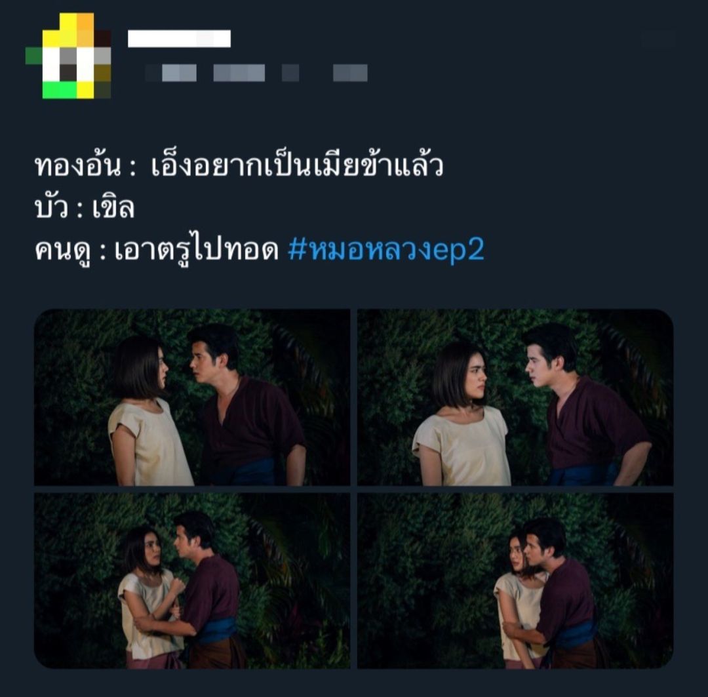This screenshot has height=697, width=708.
Task: Open the bottom-right photo of the embrace
Action: coord(515,581)
